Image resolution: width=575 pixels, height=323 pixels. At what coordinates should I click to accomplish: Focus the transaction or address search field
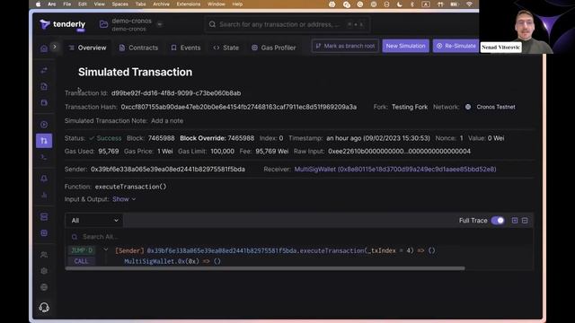coord(287,24)
